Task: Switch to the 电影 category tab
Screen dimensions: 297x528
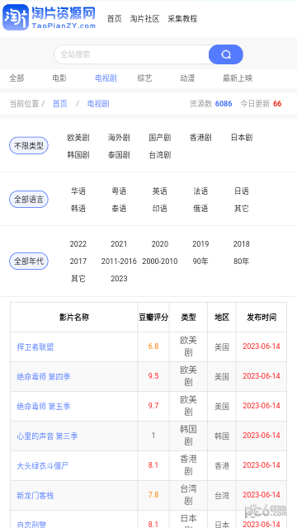Action: (59, 78)
